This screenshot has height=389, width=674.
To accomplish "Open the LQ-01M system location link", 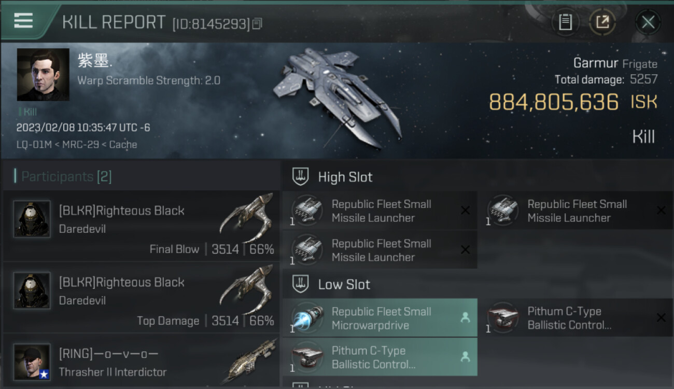I will 34,145.
